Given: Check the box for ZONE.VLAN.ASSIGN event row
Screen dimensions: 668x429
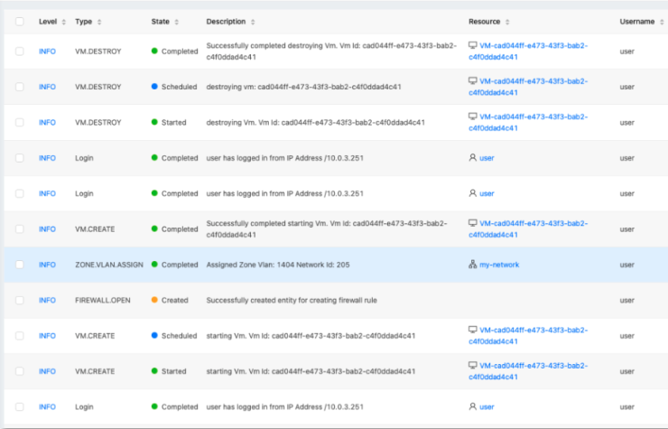Looking at the screenshot, I should (x=20, y=265).
